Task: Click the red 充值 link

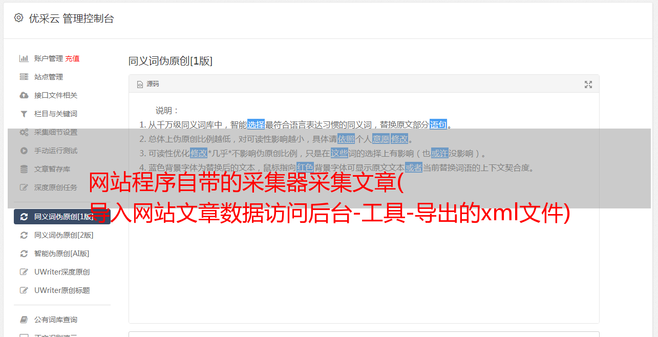Action: pos(72,58)
